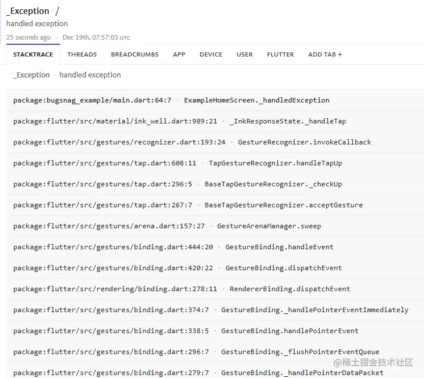Select the recognizer.dart:193:24 stack frame
Screen dimensions: 424x378
coord(215,142)
